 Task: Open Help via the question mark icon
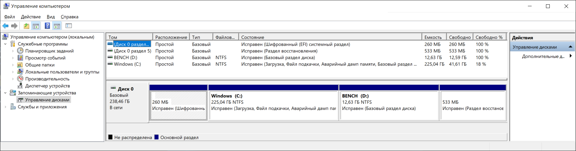pyautogui.click(x=47, y=26)
